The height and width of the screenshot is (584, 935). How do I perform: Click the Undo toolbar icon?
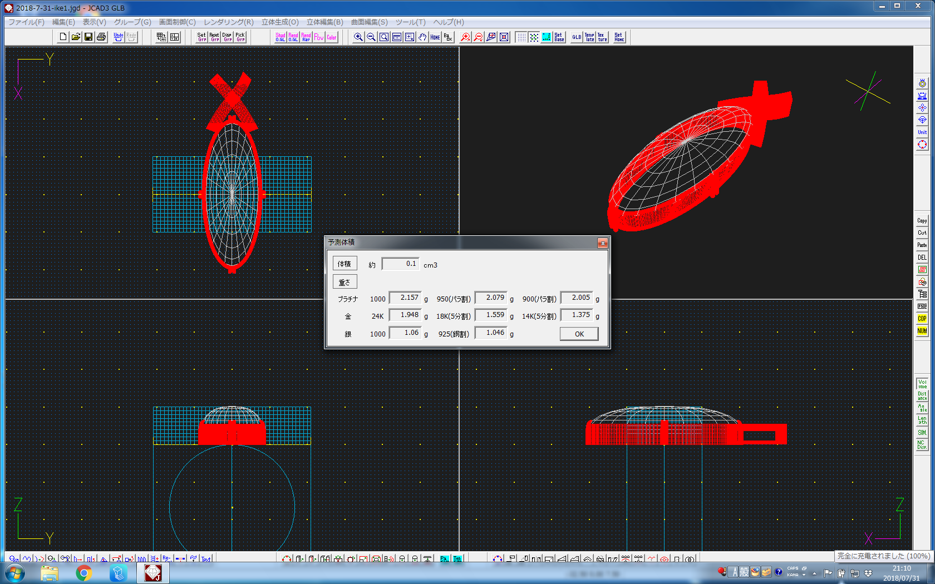click(118, 37)
